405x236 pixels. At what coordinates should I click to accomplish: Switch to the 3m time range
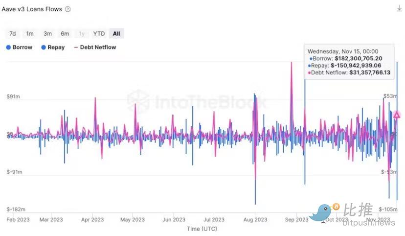(x=47, y=33)
